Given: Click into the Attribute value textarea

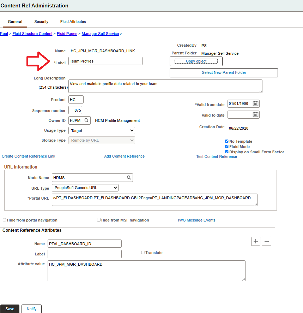Looking at the screenshot, I should pos(146,271).
